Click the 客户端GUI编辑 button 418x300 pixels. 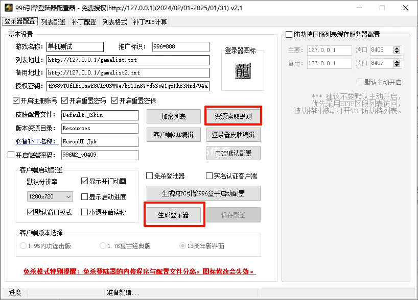point(173,135)
